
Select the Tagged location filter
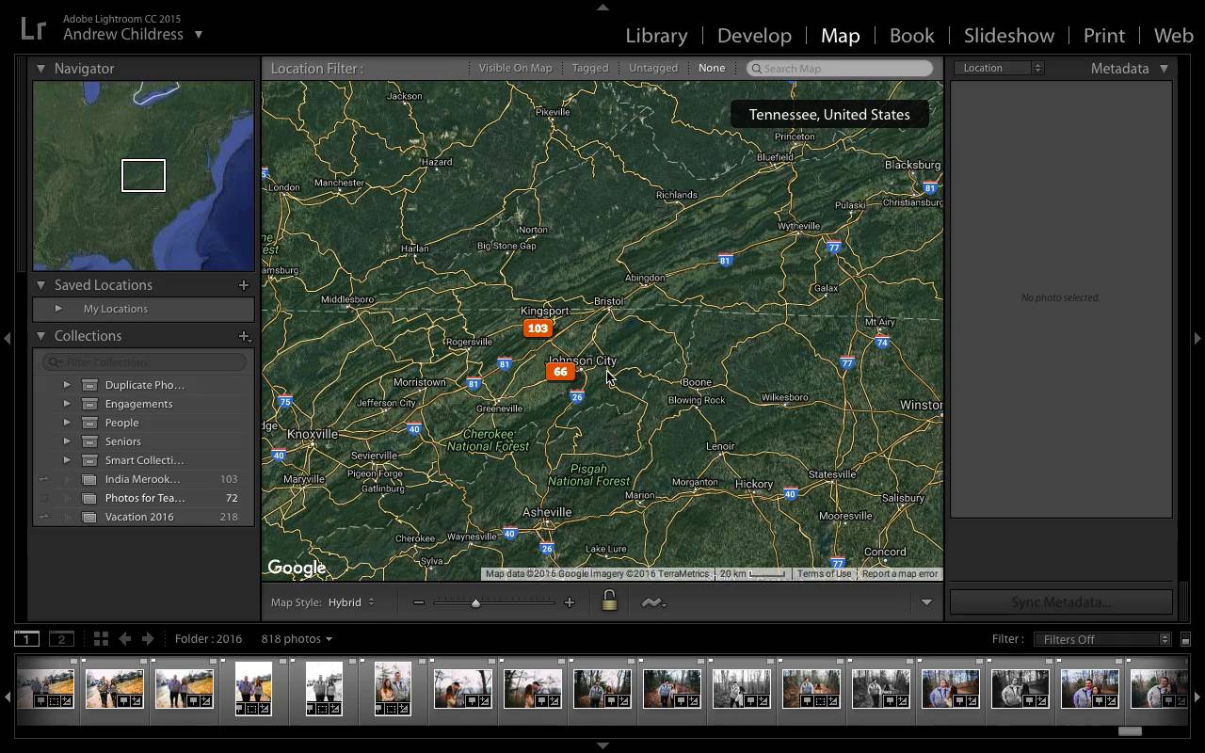(x=590, y=68)
